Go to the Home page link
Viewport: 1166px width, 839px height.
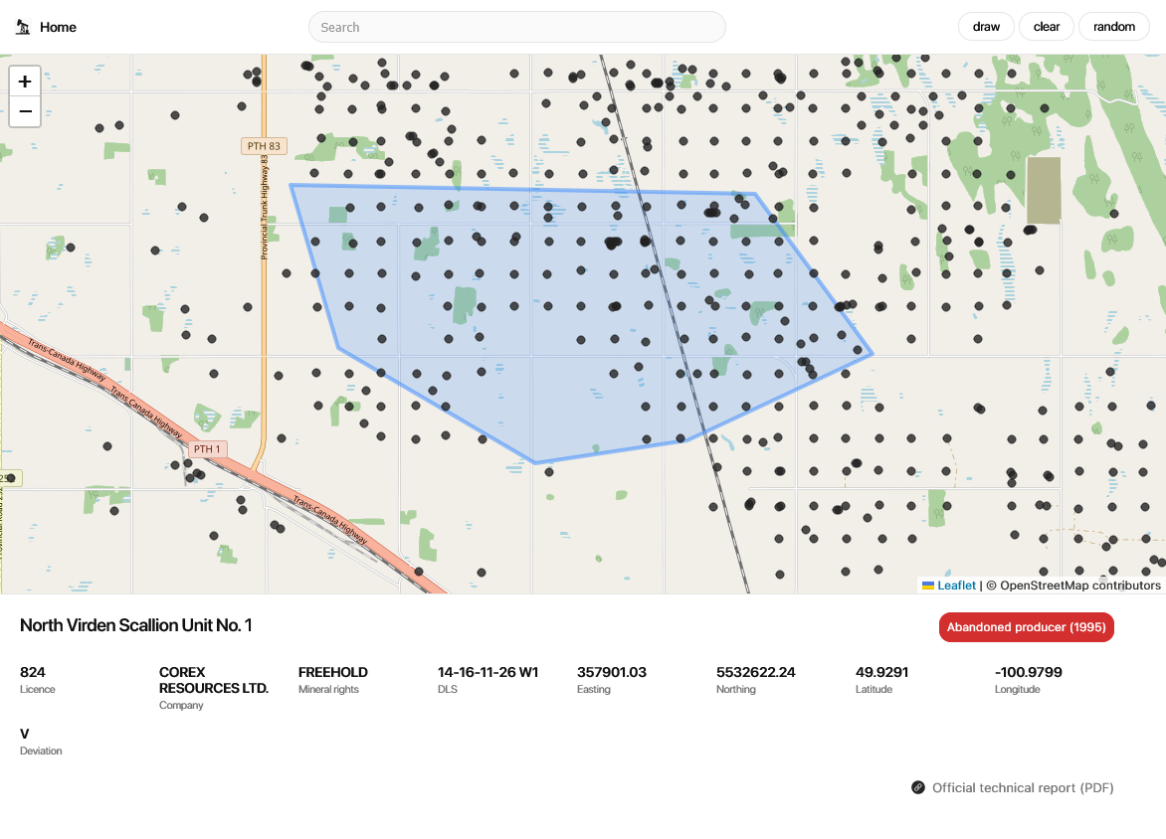(x=58, y=27)
